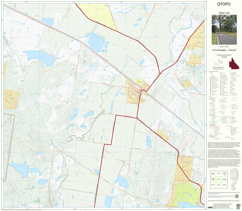This screenshot has width=242, height=211.
Task: Click the large rectangular reservoir beside the railway
Action: (x=95, y=42)
